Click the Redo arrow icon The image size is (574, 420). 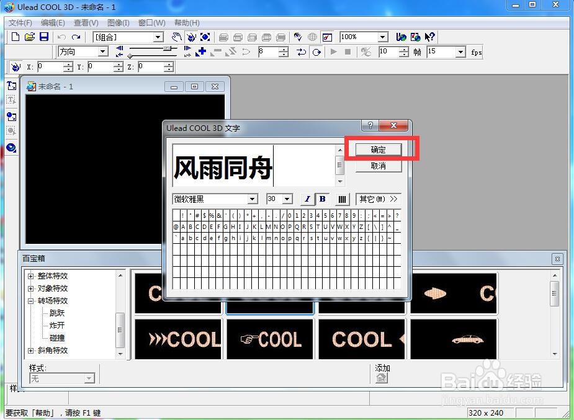(x=76, y=37)
